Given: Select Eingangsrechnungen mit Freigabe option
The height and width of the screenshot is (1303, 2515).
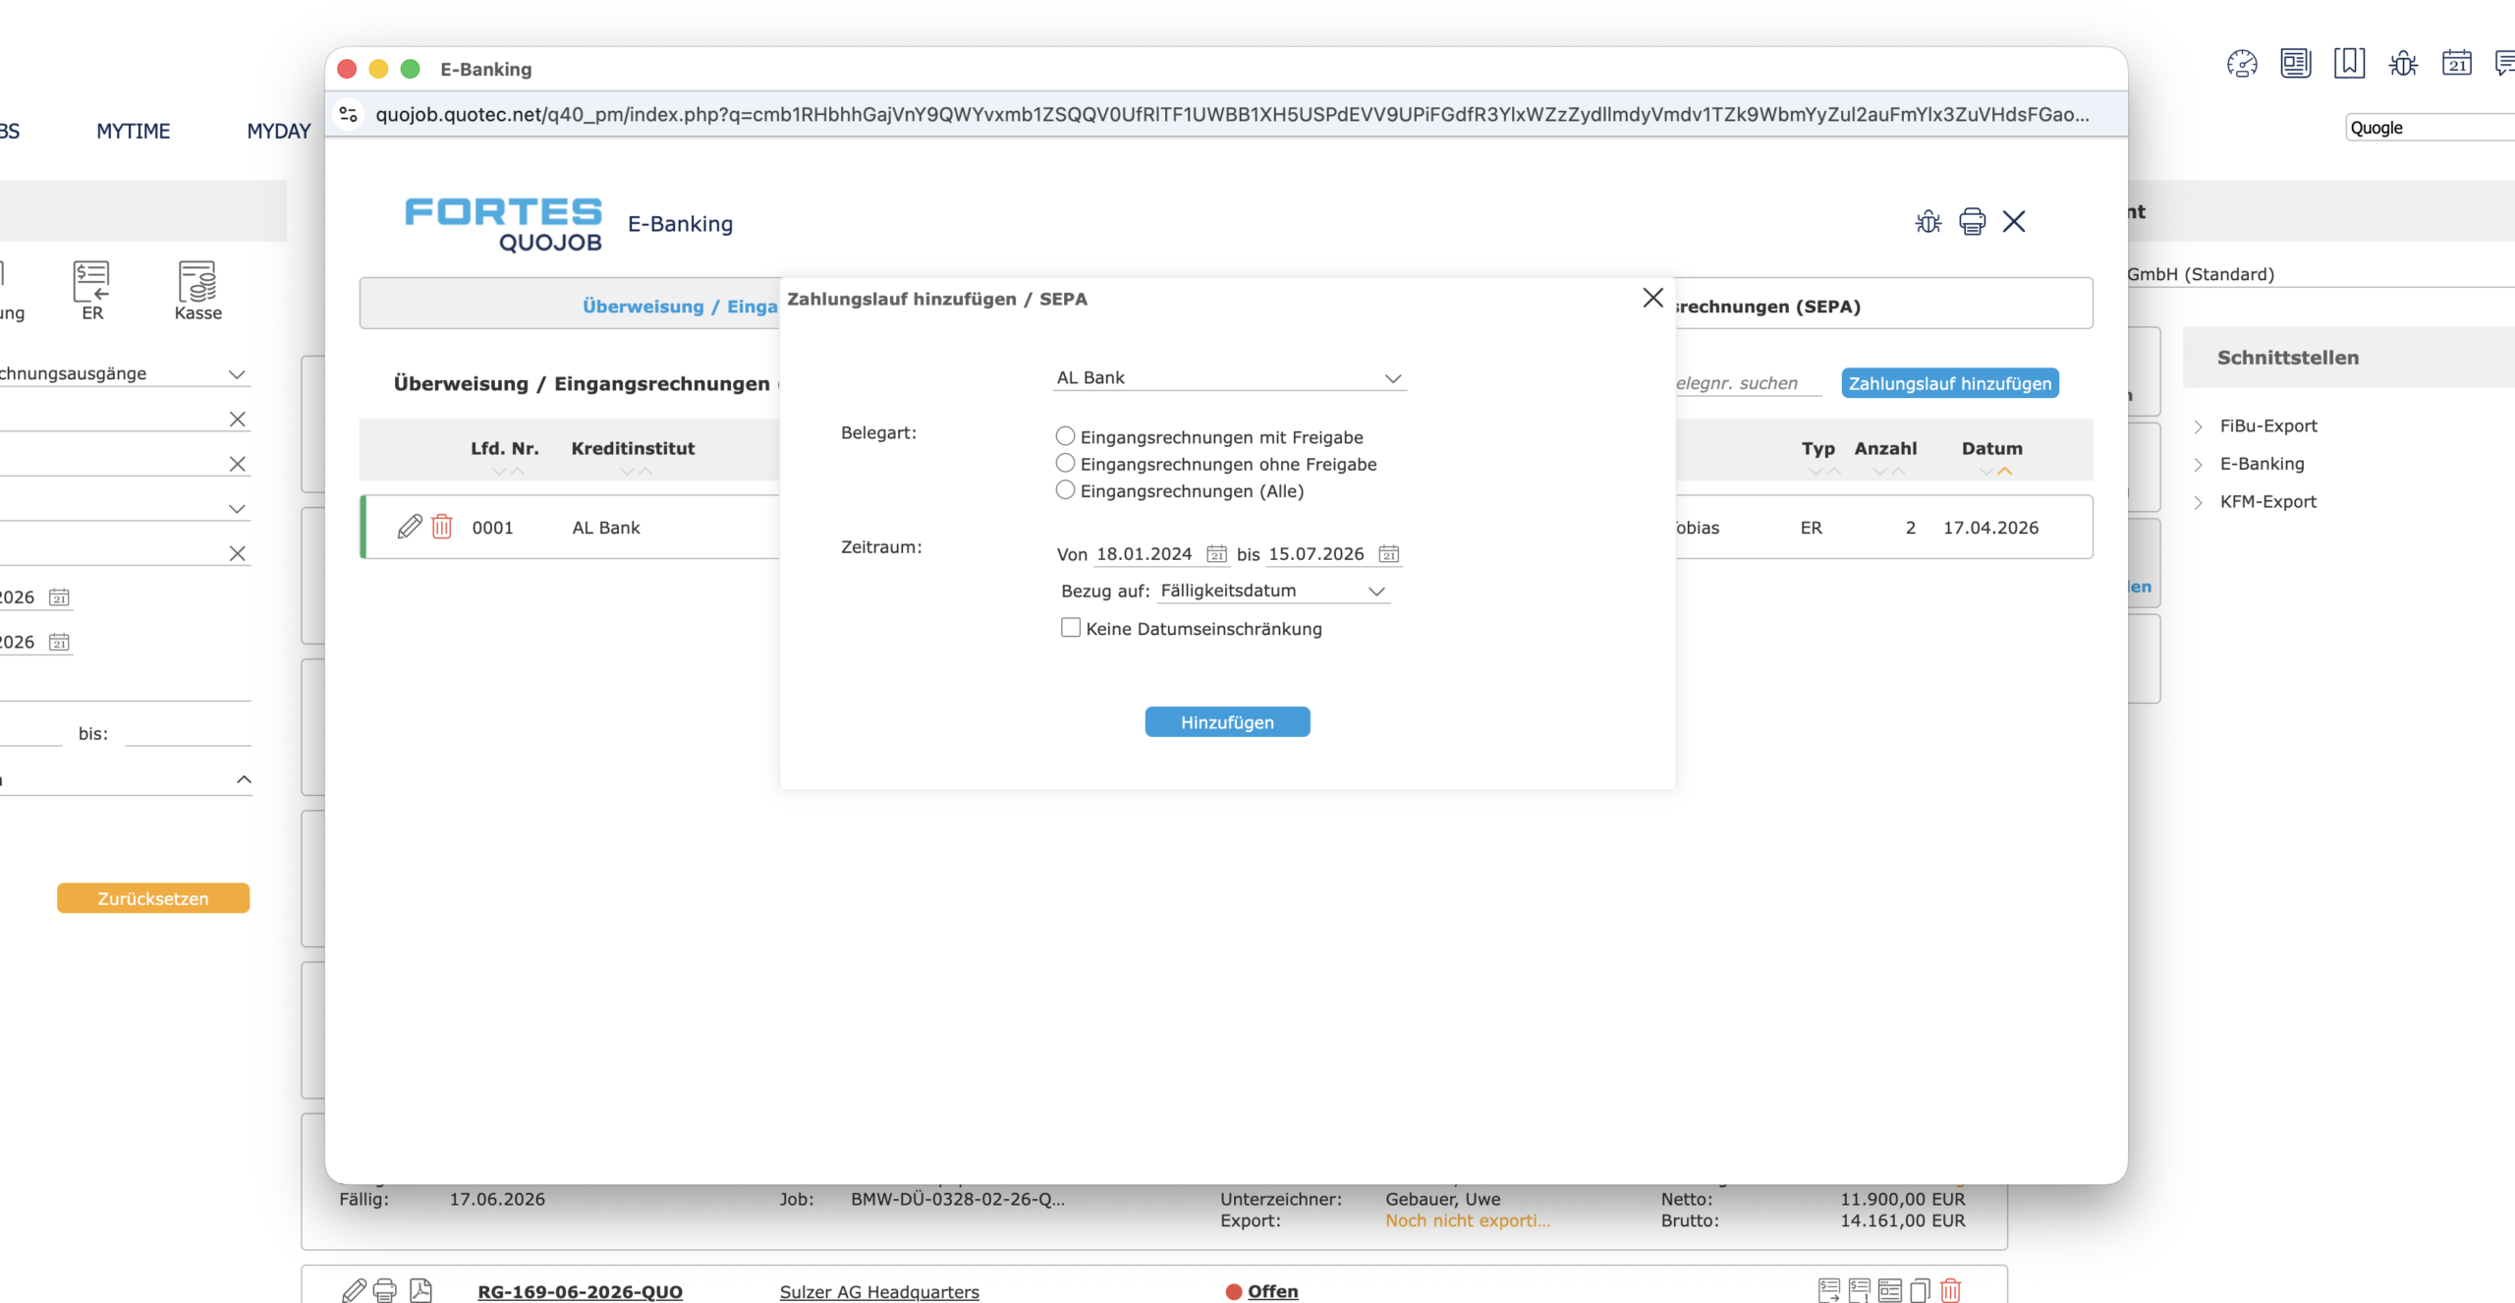Looking at the screenshot, I should click(x=1065, y=436).
